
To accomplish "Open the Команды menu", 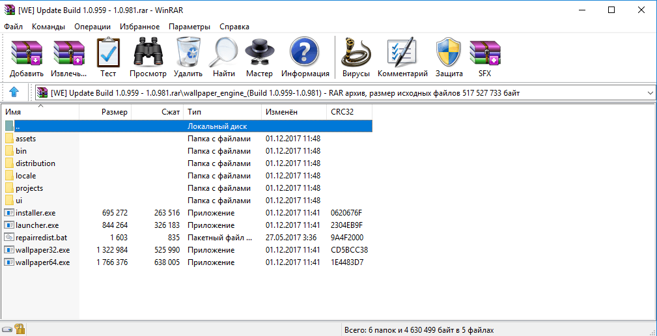I will [x=48, y=27].
